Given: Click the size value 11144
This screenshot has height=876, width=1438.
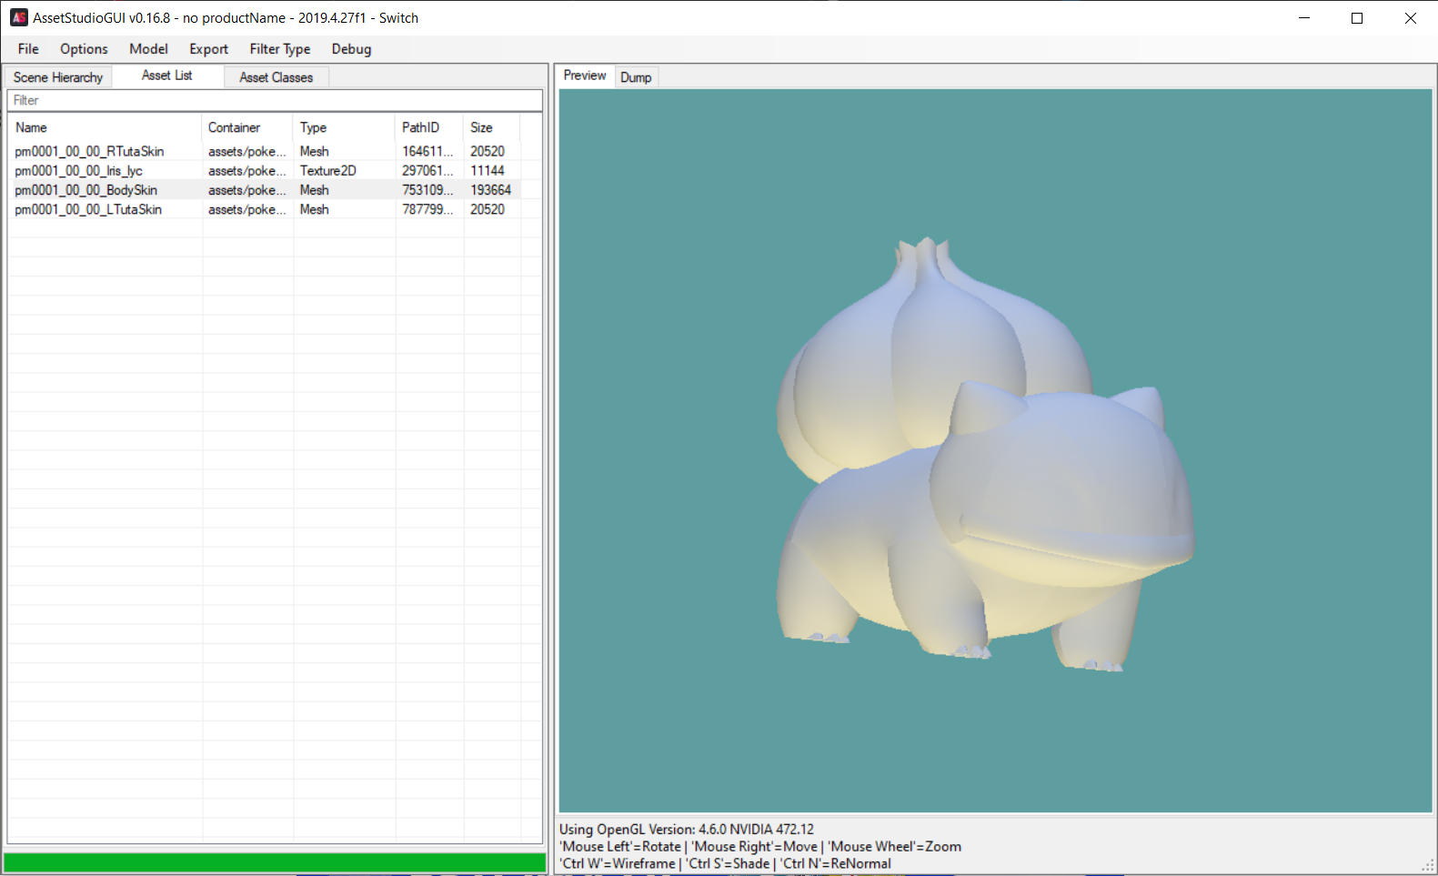Looking at the screenshot, I should (488, 170).
